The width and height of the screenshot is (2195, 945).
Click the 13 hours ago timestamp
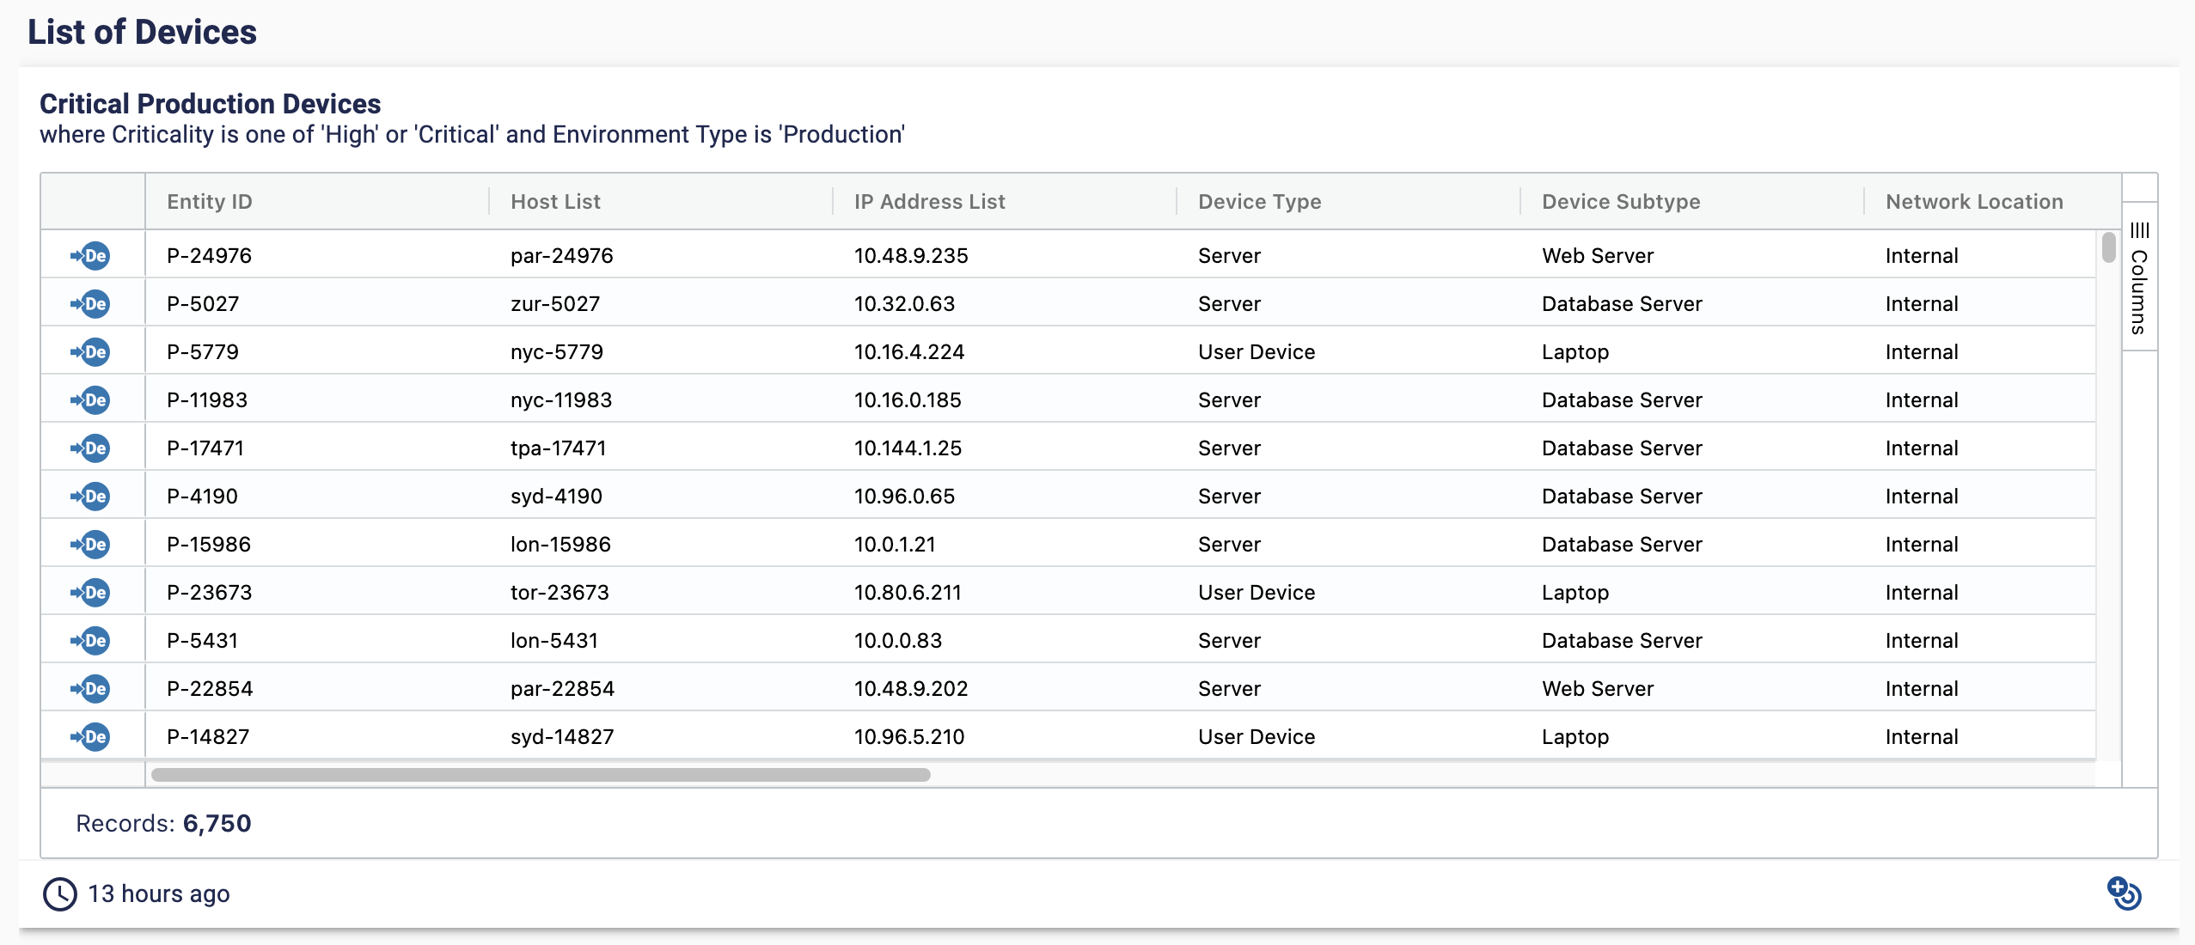click(159, 894)
